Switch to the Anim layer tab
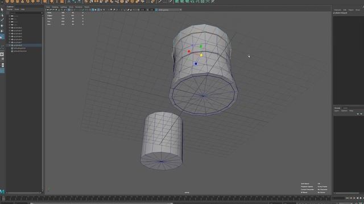Image resolution: width=364 pixels, height=204 pixels. click(345, 108)
